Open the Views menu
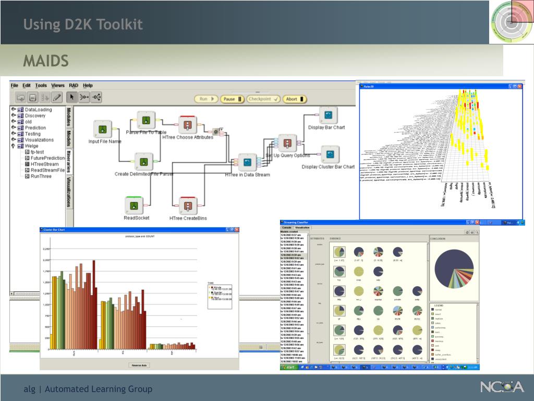 57,85
